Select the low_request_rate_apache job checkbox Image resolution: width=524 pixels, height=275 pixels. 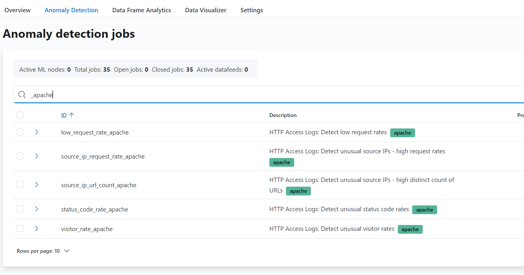coord(20,132)
